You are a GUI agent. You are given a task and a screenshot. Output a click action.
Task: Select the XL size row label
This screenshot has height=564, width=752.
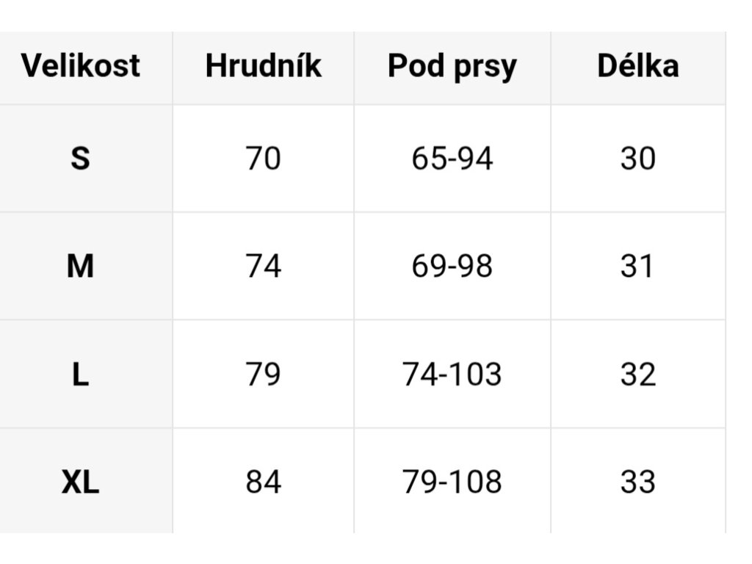pyautogui.click(x=80, y=482)
